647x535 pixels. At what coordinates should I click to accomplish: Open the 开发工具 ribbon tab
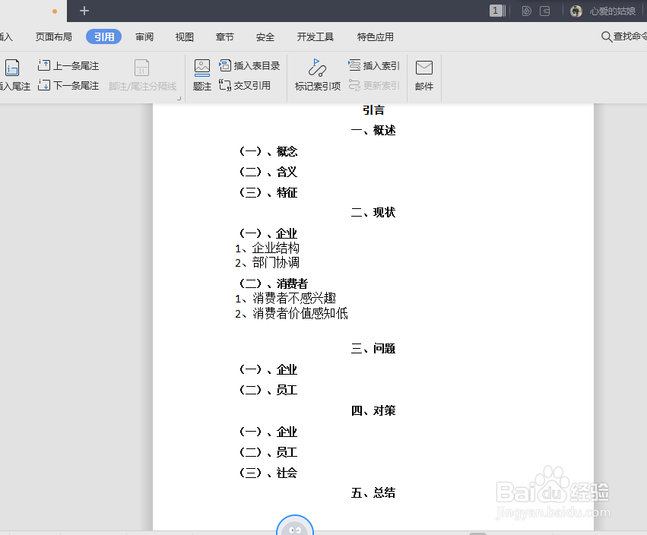pos(315,36)
